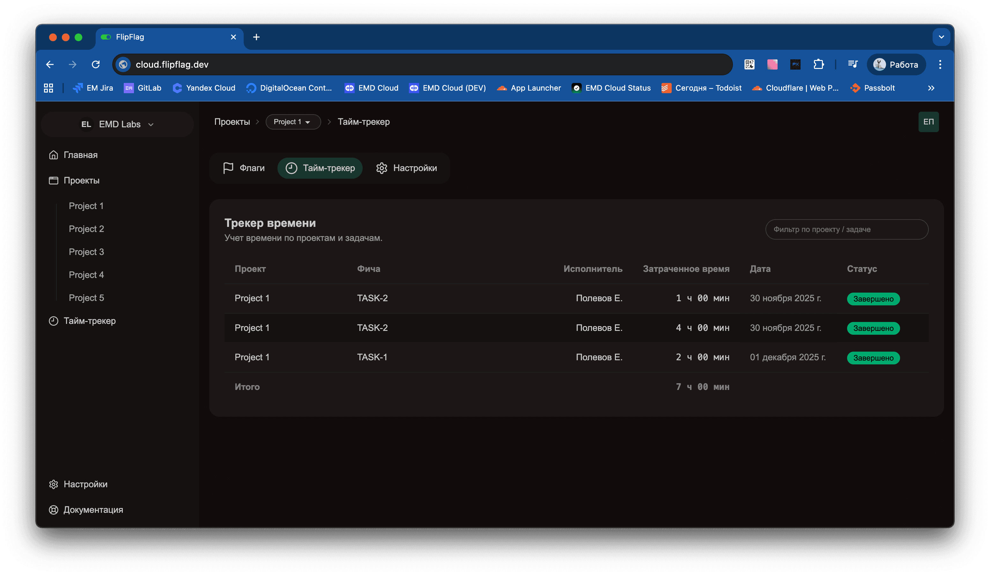Open new browser tab with plus
Viewport: 990px width, 575px height.
coord(256,37)
